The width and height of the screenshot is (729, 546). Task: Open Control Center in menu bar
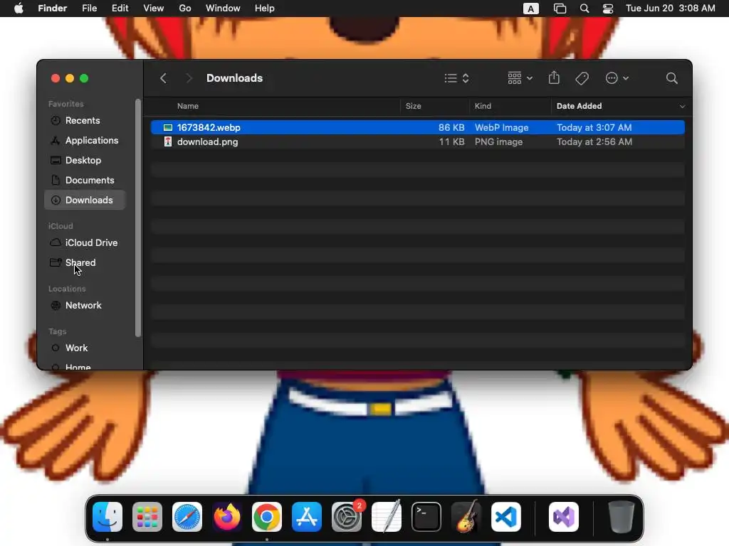608,9
